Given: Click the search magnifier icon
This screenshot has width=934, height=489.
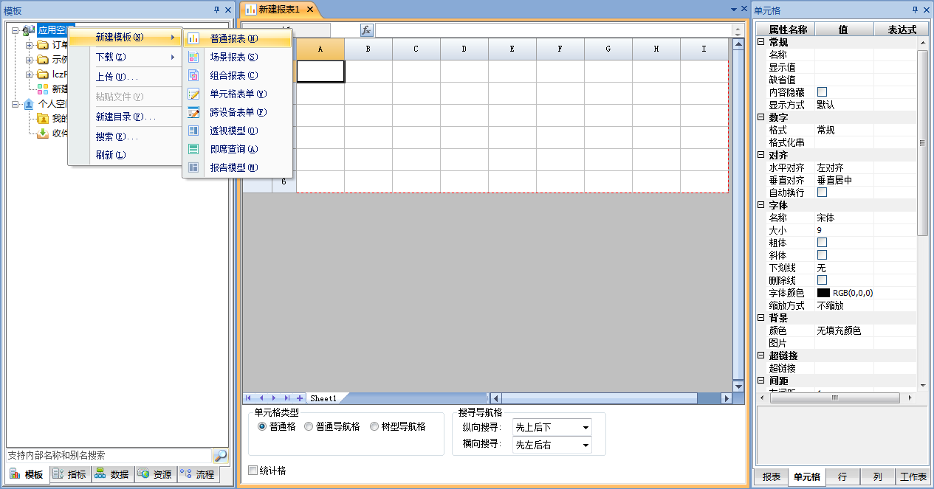Looking at the screenshot, I should 220,456.
